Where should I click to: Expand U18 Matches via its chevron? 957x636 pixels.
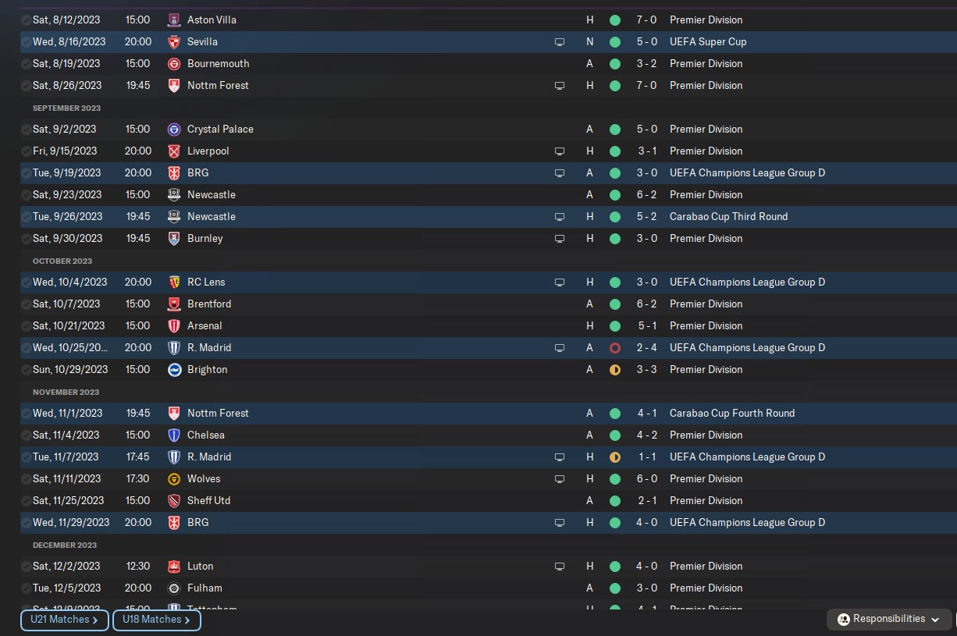[187, 620]
